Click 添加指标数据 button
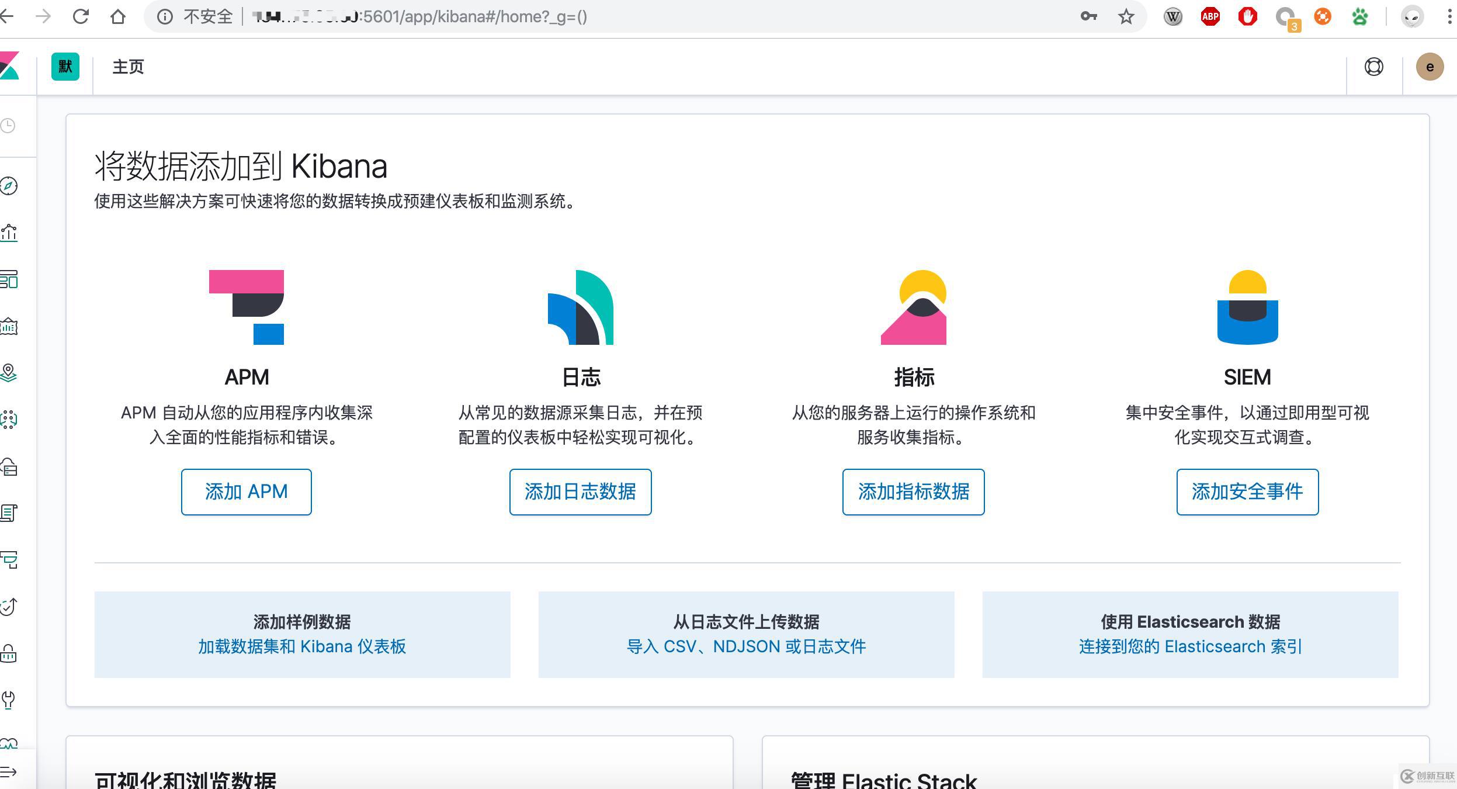The height and width of the screenshot is (789, 1457). pos(913,491)
